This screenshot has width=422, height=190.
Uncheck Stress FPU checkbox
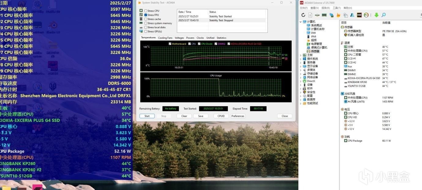146,15
